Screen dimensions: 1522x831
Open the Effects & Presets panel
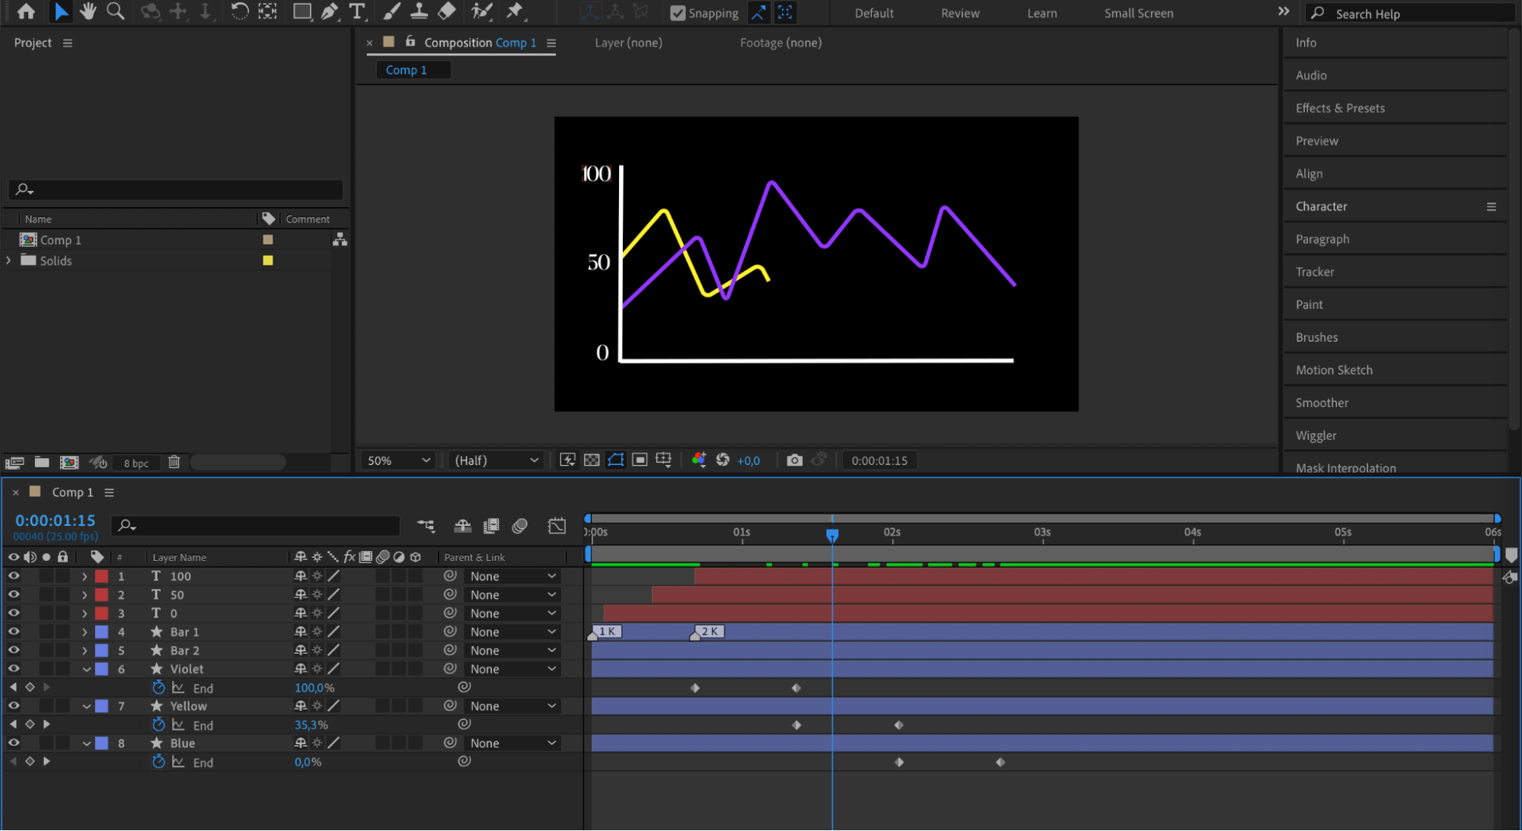(x=1339, y=108)
